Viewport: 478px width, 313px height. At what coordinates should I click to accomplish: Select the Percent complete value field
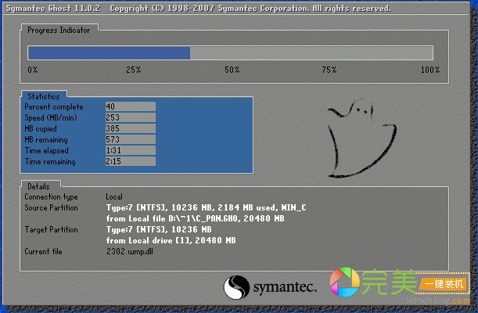click(x=130, y=106)
